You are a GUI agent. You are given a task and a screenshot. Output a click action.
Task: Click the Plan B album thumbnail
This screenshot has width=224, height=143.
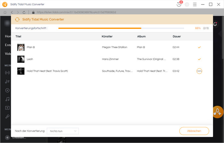point(21,47)
